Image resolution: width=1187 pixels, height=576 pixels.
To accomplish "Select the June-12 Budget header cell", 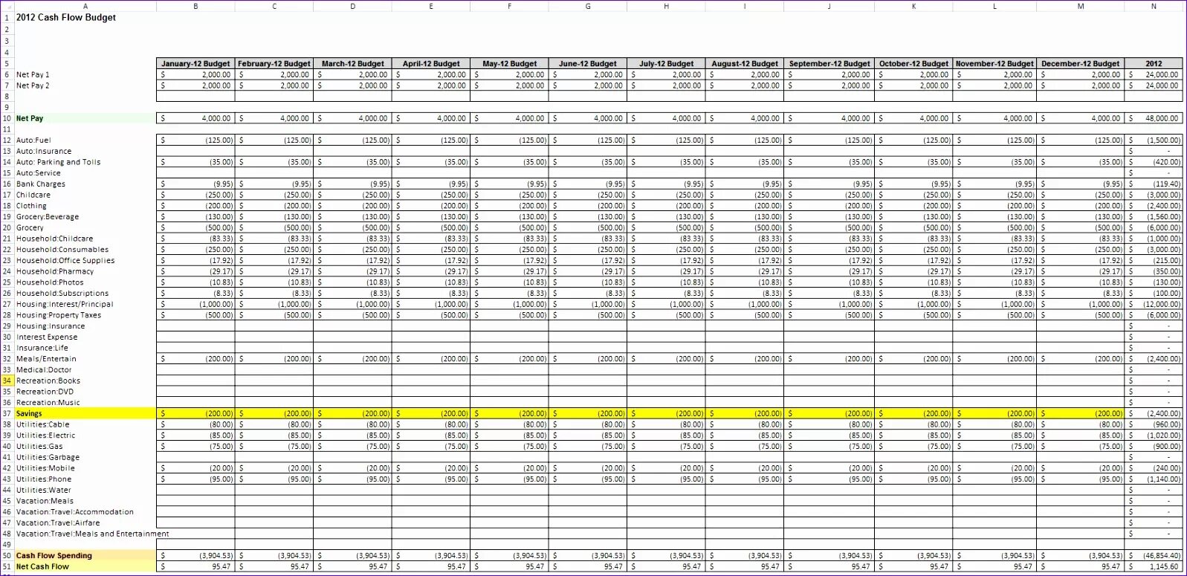I will tap(588, 64).
